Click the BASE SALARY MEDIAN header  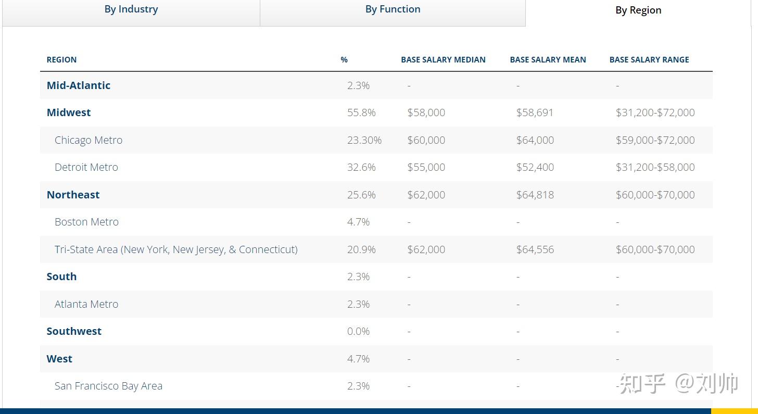443,60
